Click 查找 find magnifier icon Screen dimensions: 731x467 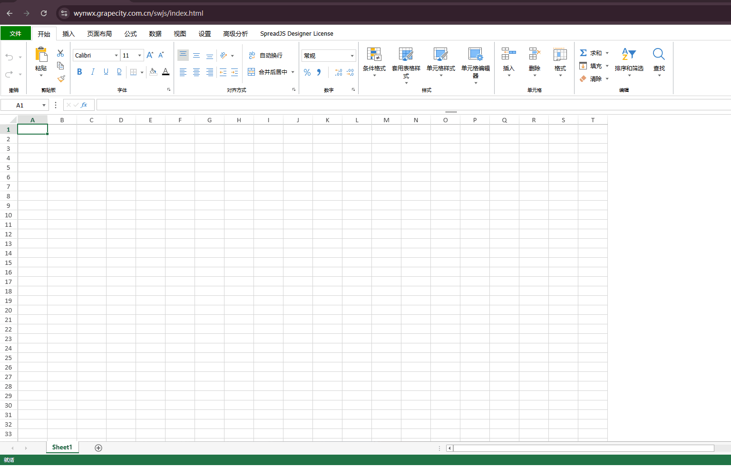pyautogui.click(x=659, y=54)
